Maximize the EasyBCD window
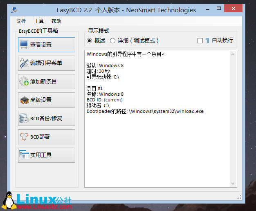This screenshot has height=211, width=256. (219, 9)
